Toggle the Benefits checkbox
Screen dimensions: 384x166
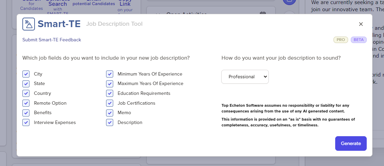[26, 112]
